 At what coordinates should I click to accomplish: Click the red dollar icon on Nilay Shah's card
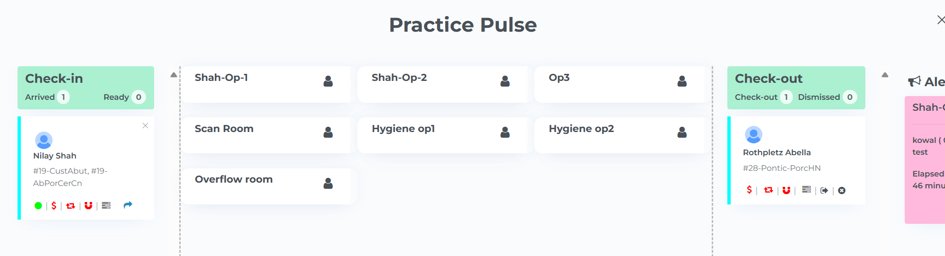pos(54,205)
